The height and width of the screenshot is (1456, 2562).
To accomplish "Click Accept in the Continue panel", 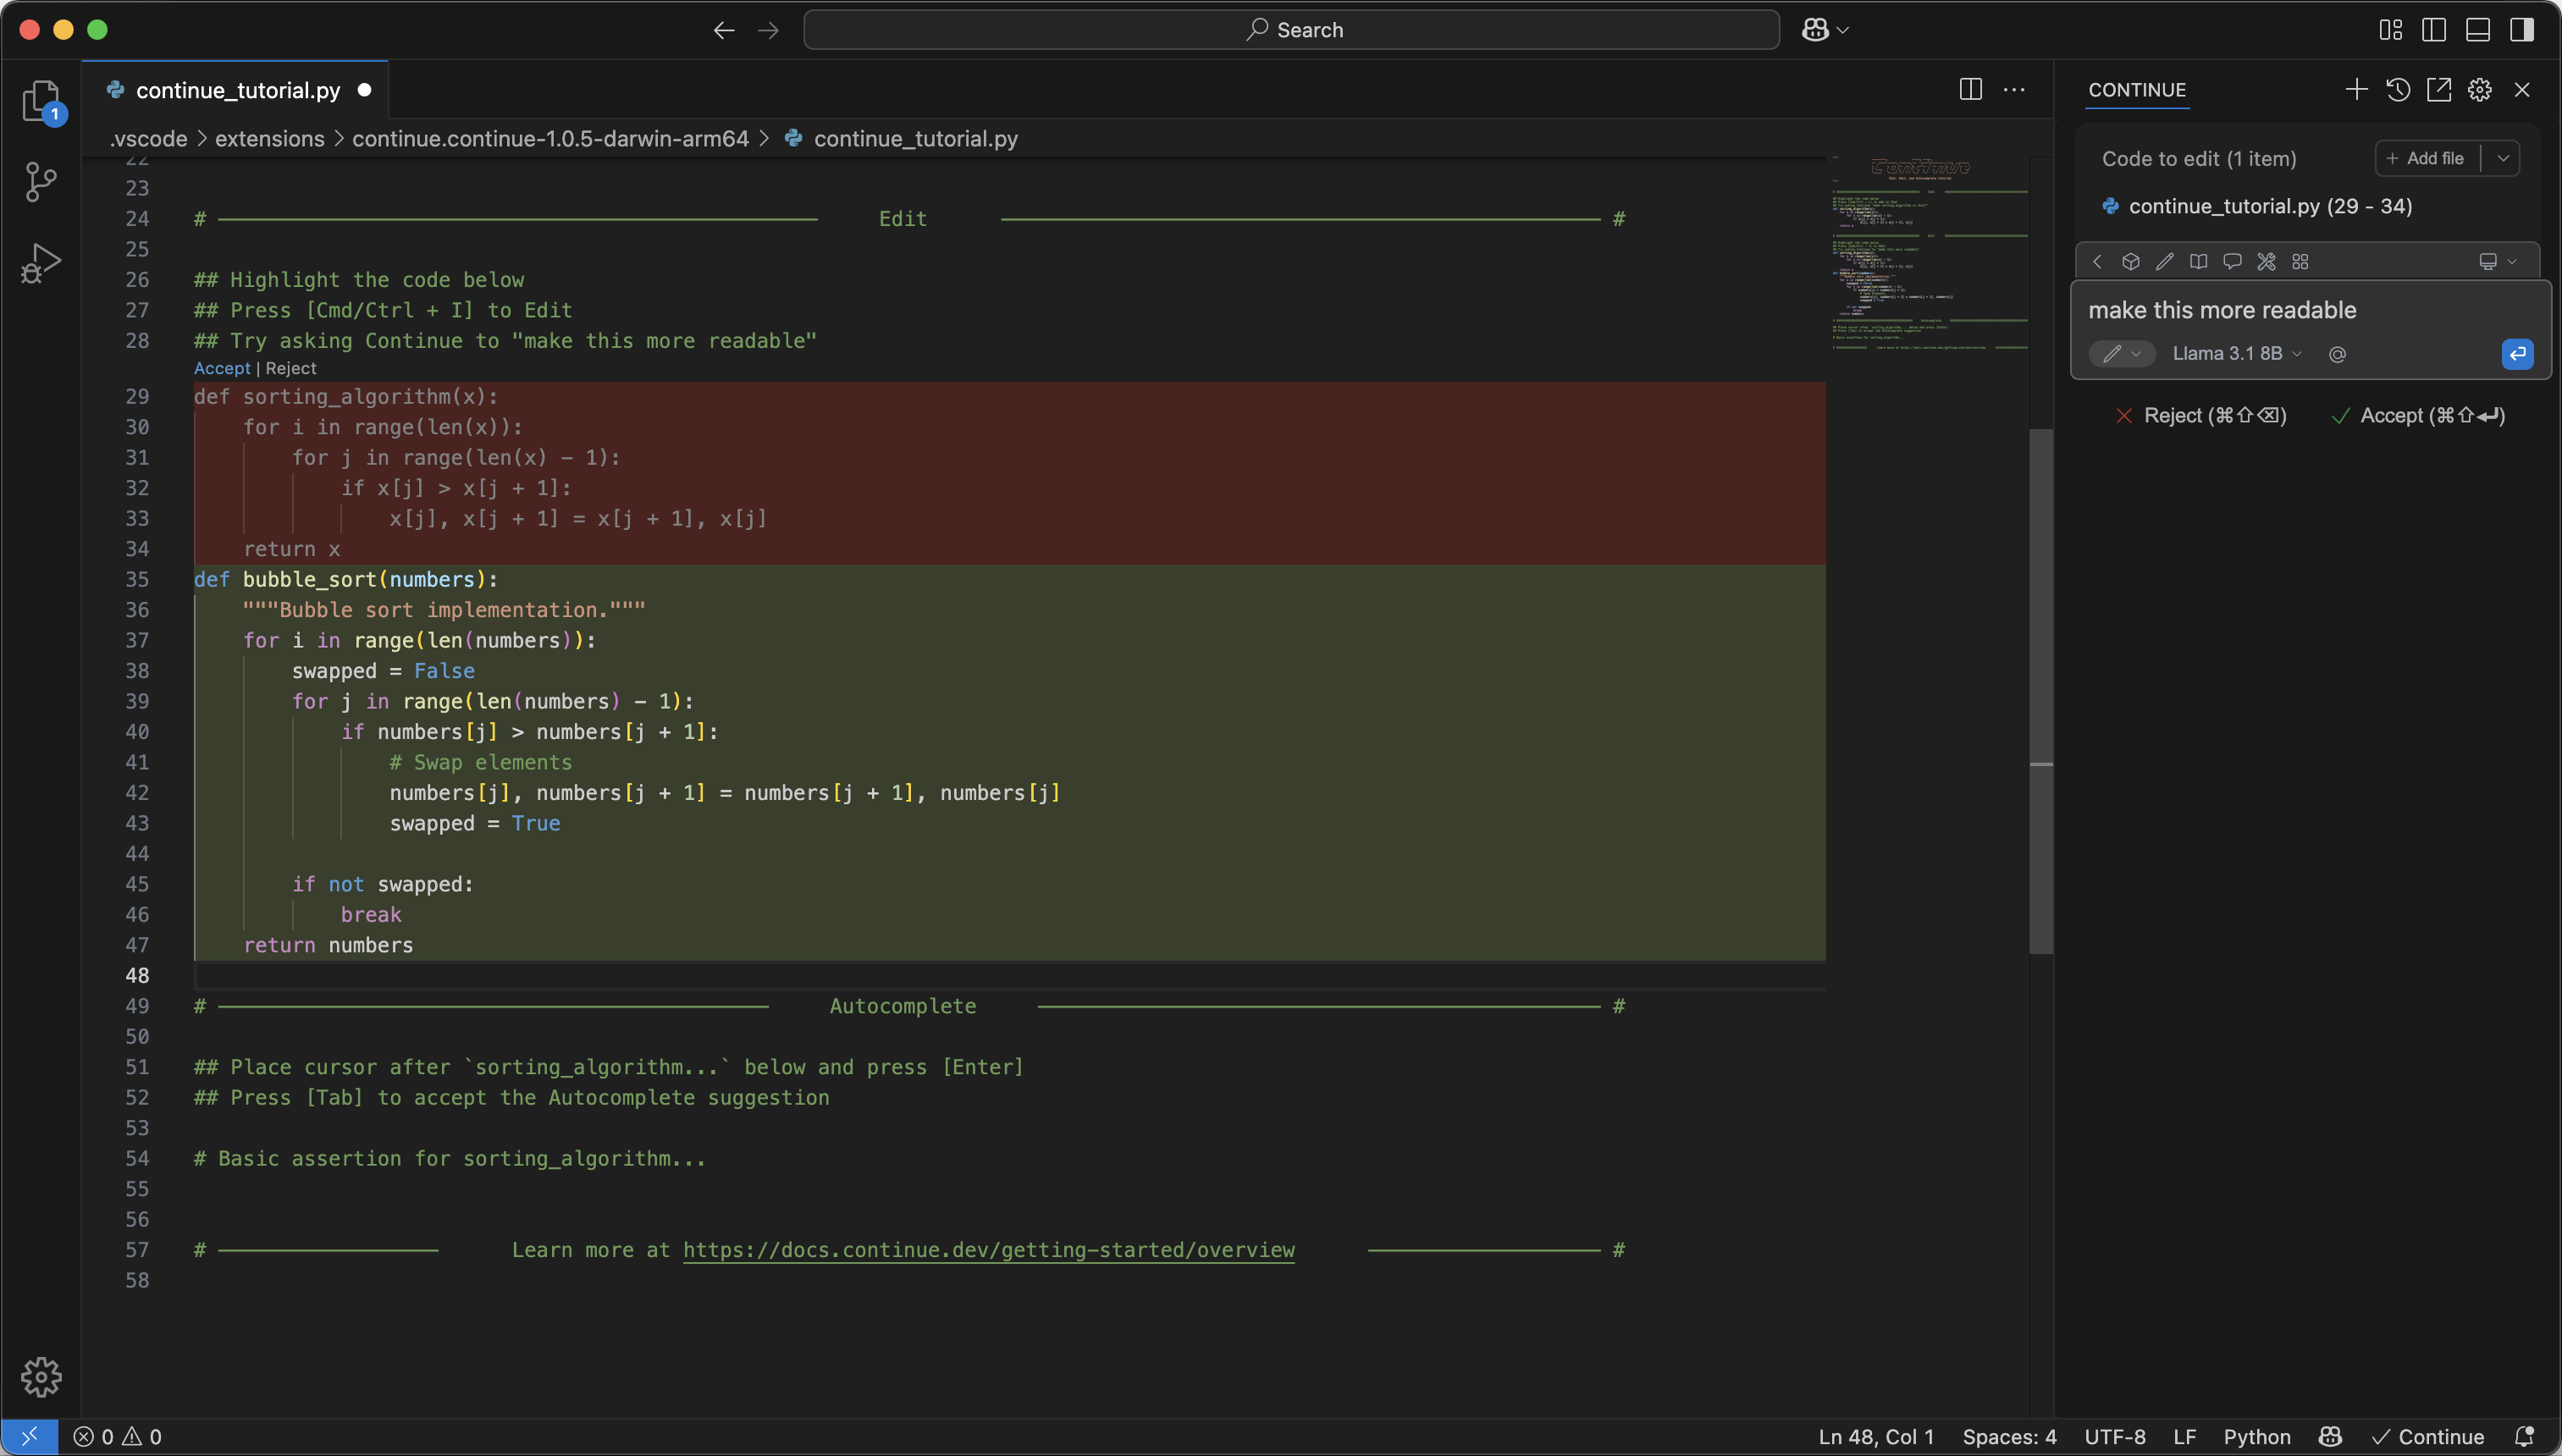I will [x=2418, y=415].
